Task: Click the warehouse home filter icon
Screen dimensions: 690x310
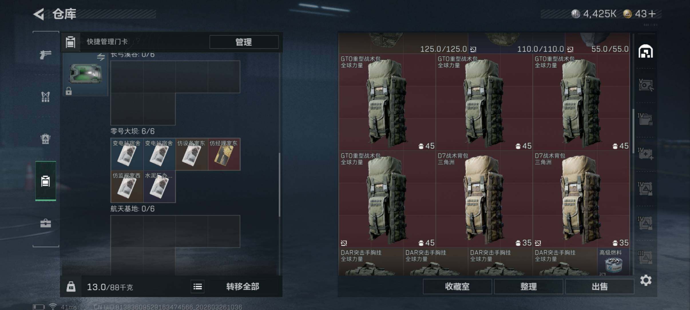Action: 646,51
